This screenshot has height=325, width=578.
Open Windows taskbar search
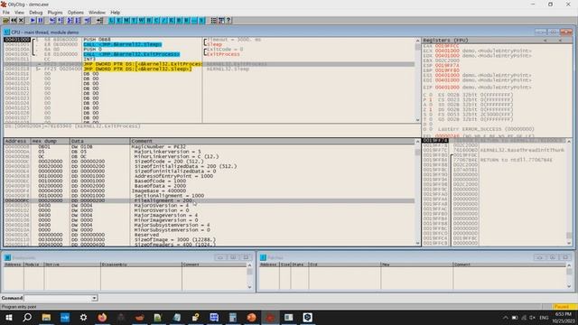tap(27, 317)
